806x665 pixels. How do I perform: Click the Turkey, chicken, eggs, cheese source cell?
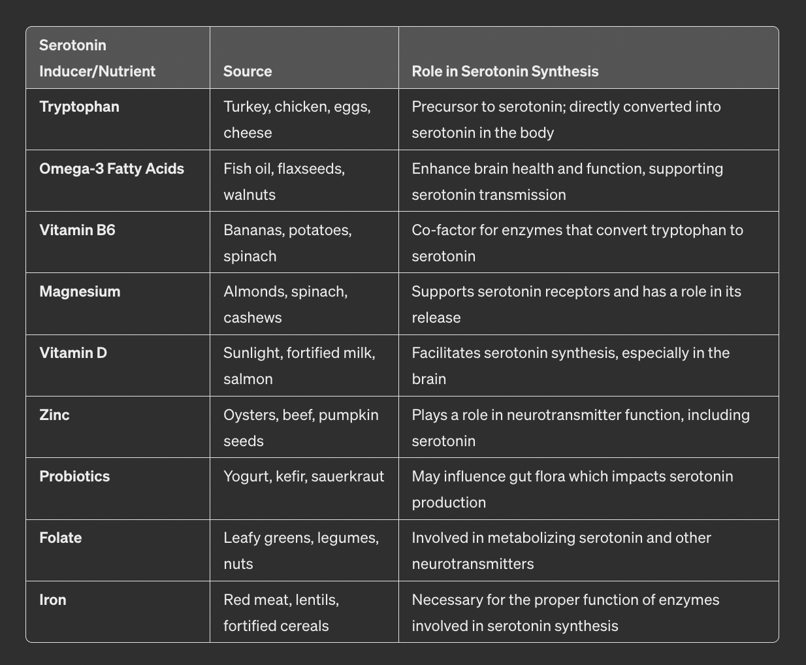tap(297, 120)
